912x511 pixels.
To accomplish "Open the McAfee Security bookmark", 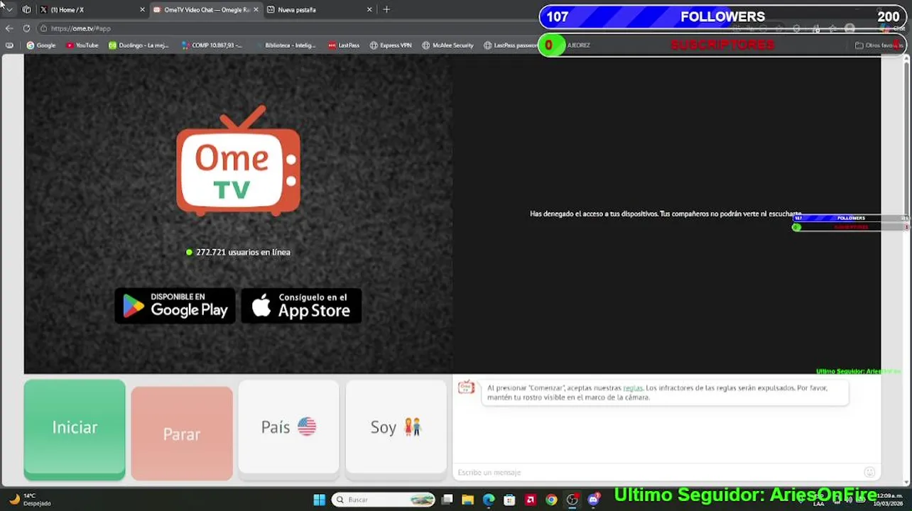I will (447, 45).
